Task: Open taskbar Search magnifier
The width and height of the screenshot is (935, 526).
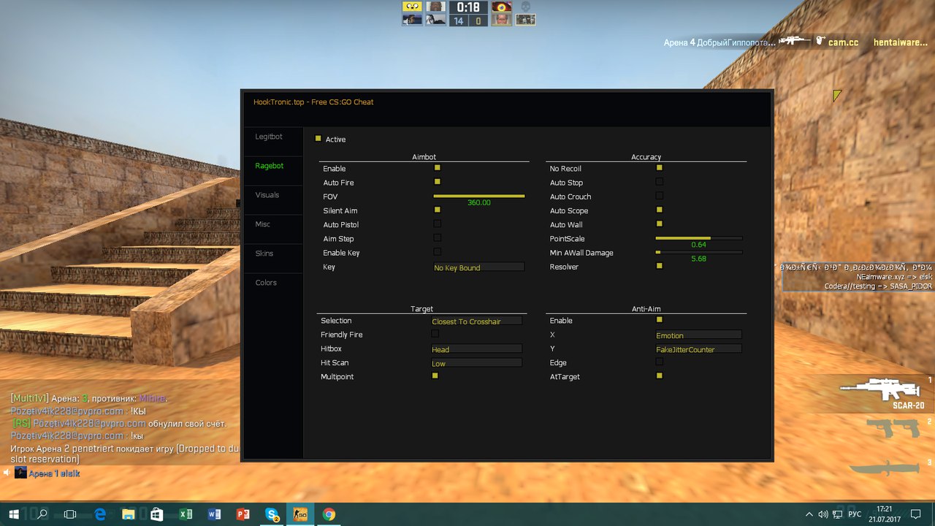Action: coord(42,514)
